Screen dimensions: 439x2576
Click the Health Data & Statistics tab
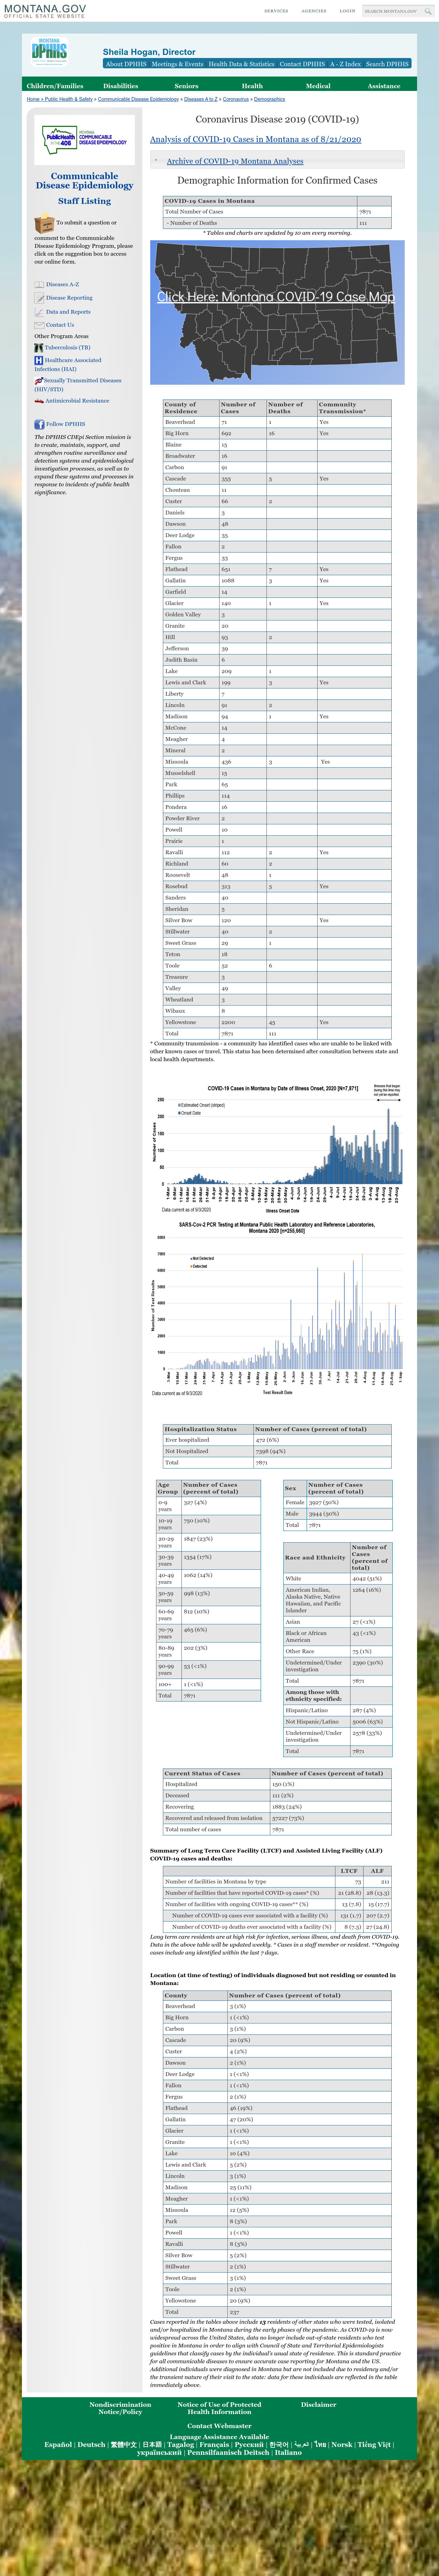241,64
